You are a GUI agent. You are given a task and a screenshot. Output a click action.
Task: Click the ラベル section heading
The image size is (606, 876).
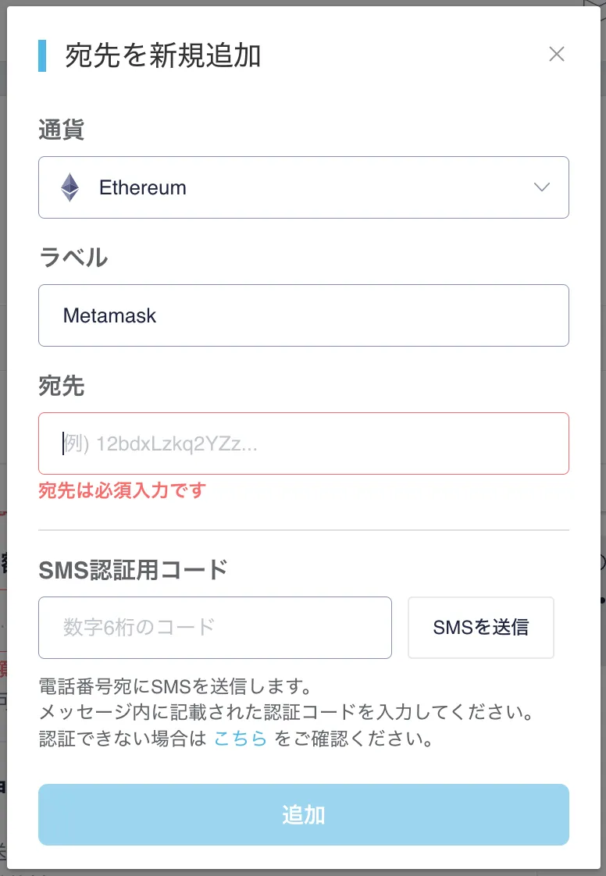tap(73, 258)
